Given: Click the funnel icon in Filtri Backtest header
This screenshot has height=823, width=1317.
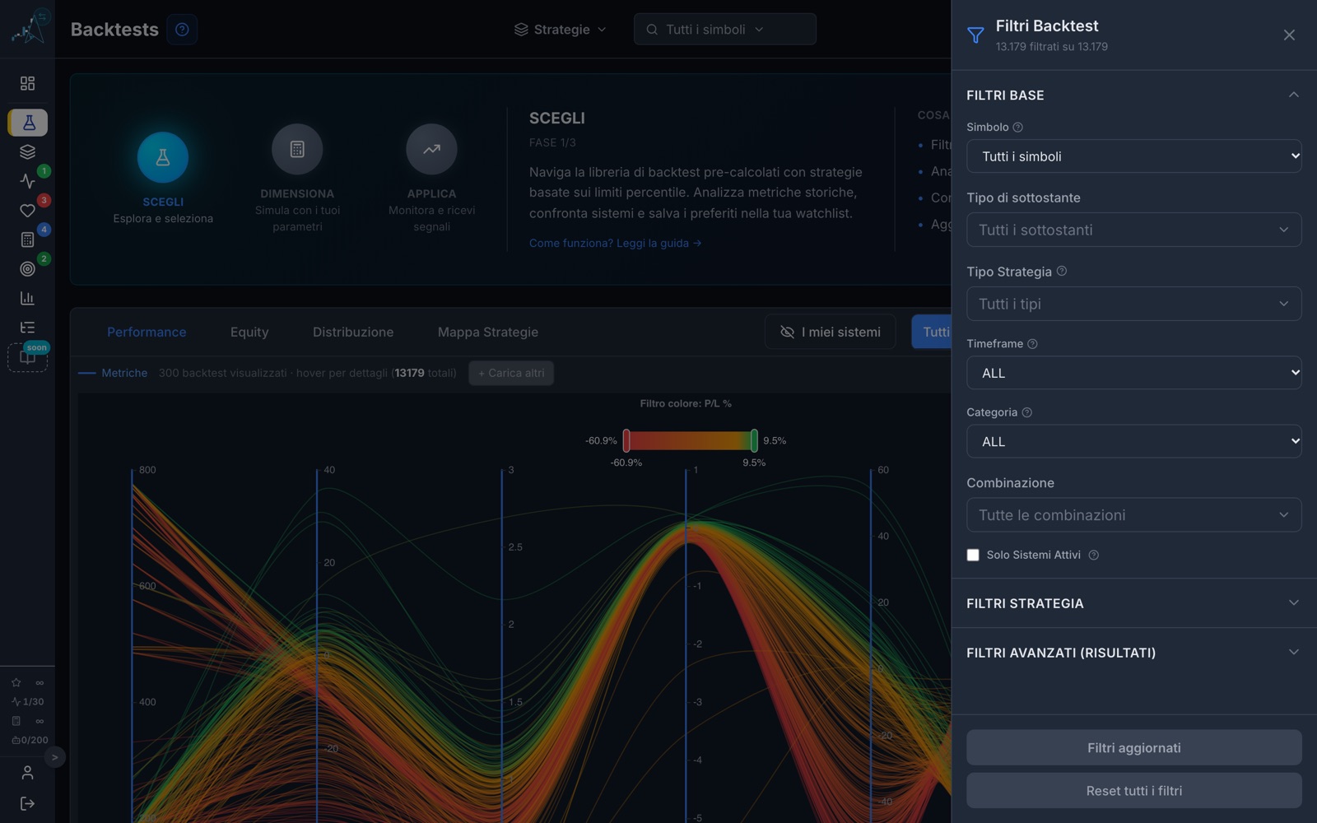Looking at the screenshot, I should pos(975,35).
